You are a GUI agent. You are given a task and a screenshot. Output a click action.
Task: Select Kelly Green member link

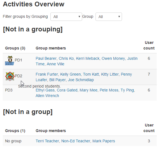tap(70, 74)
